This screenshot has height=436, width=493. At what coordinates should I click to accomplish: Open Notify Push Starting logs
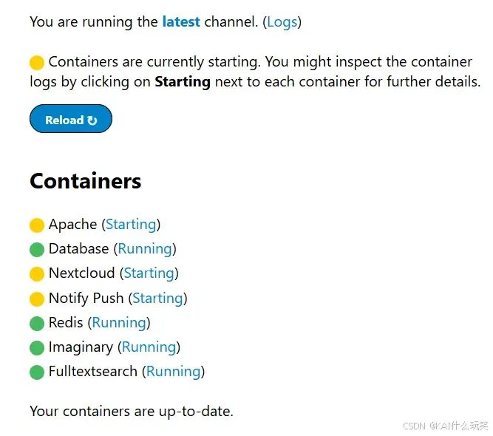(157, 299)
